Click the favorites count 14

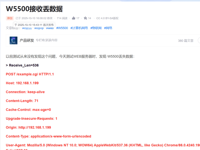[89, 18]
